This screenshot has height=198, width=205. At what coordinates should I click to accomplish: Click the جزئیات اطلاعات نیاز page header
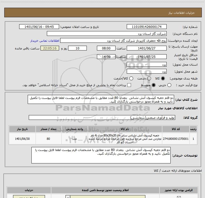pyautogui.click(x=181, y=13)
